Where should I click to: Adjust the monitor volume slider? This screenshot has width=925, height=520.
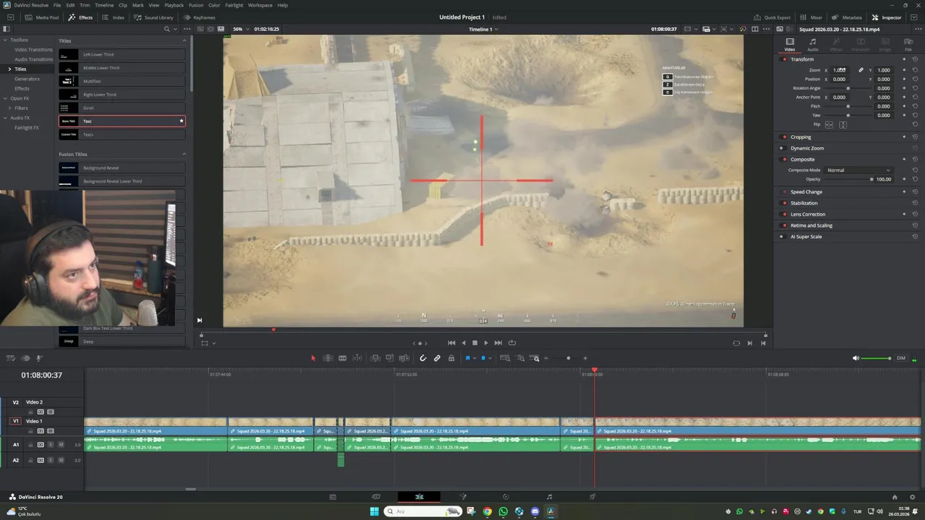click(877, 358)
